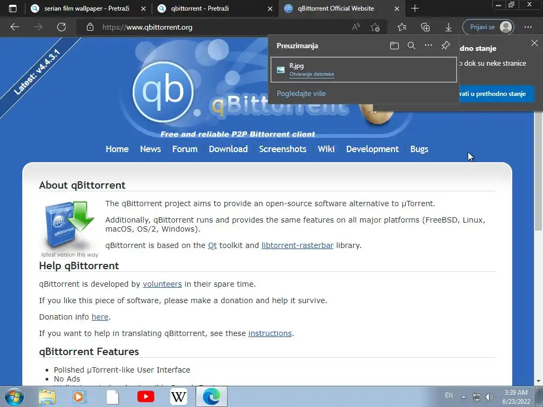The height and width of the screenshot is (407, 543).
Task: Click the Latest v4.4.3.1 ribbon banner
Action: click(x=37, y=73)
